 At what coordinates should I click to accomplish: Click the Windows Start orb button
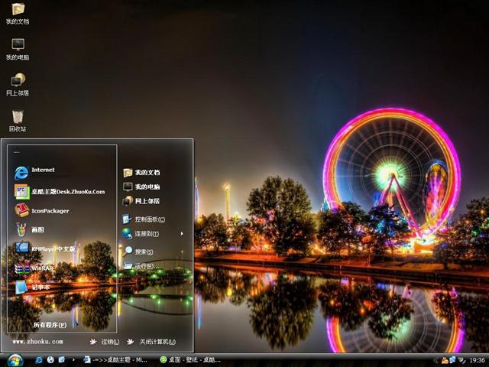15,359
